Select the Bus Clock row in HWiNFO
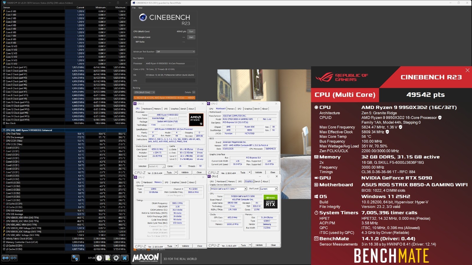The height and width of the screenshot is (265, 472). point(64,123)
